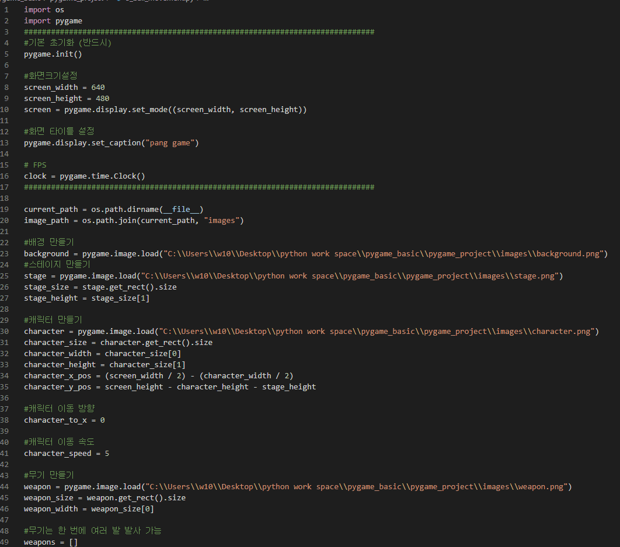Image resolution: width=620 pixels, height=547 pixels.
Task: Click the 'weapon = pygame.image.load' line
Action: coord(298,486)
